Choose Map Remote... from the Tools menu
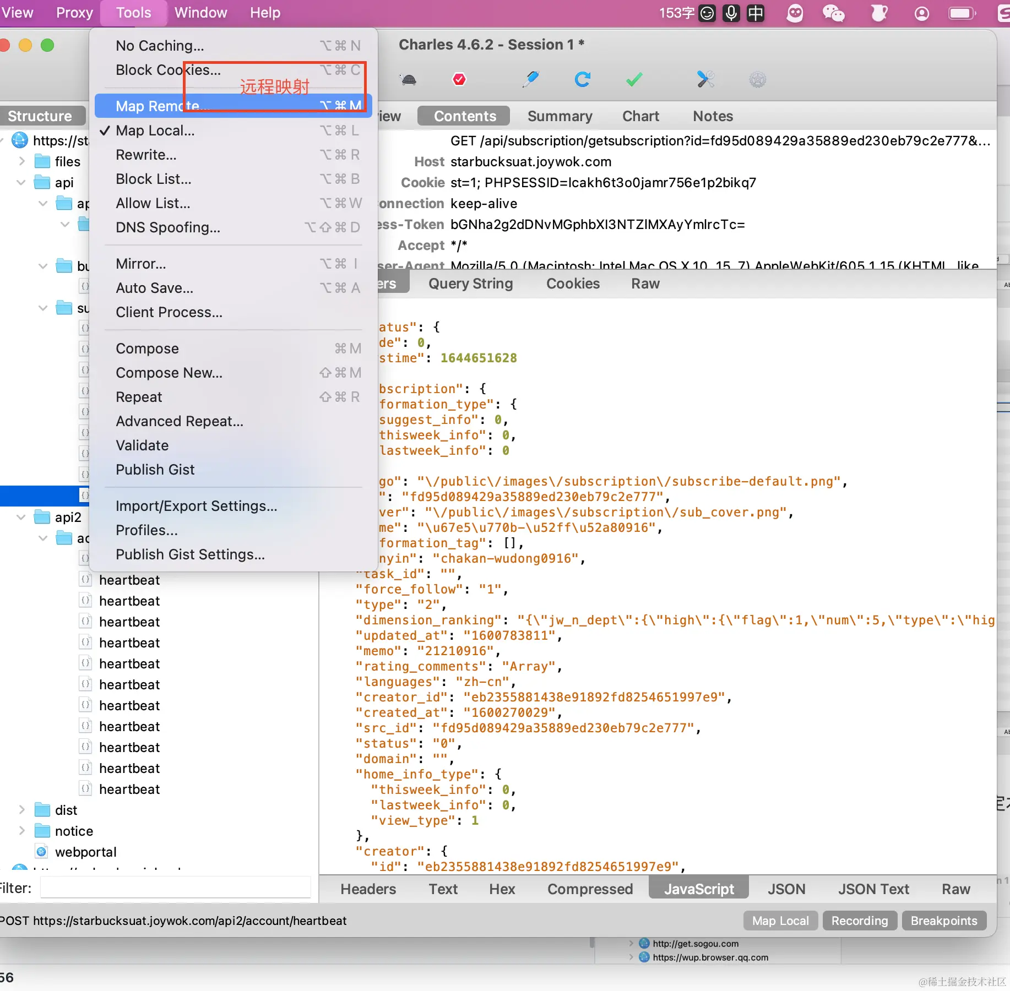This screenshot has height=991, width=1010. coord(234,106)
